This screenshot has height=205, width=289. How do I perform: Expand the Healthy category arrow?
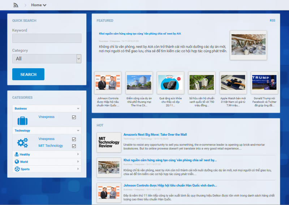tap(78, 154)
